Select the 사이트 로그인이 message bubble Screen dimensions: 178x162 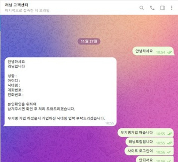pos(149,151)
